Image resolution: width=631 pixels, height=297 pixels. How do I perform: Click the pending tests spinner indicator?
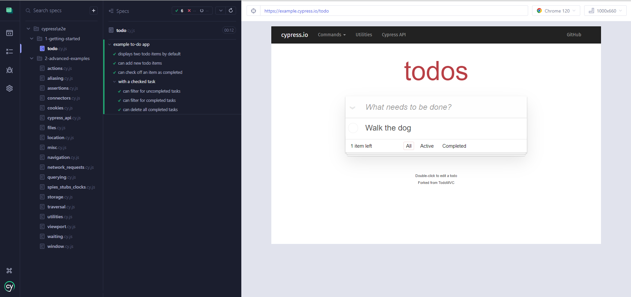[x=204, y=11]
